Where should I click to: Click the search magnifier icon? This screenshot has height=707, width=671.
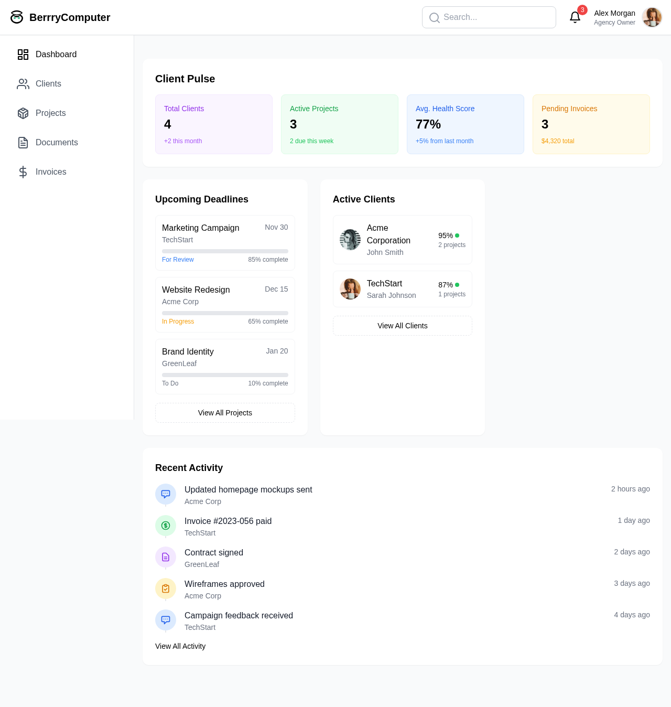coord(434,17)
